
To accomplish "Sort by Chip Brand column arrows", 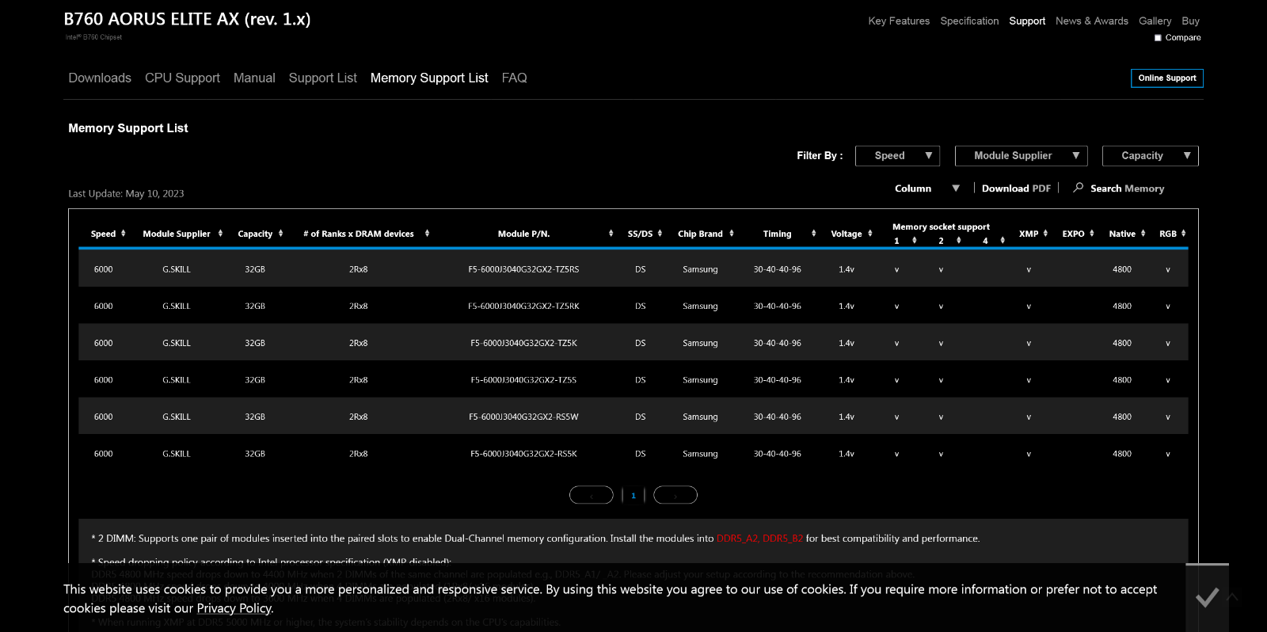I will point(732,234).
